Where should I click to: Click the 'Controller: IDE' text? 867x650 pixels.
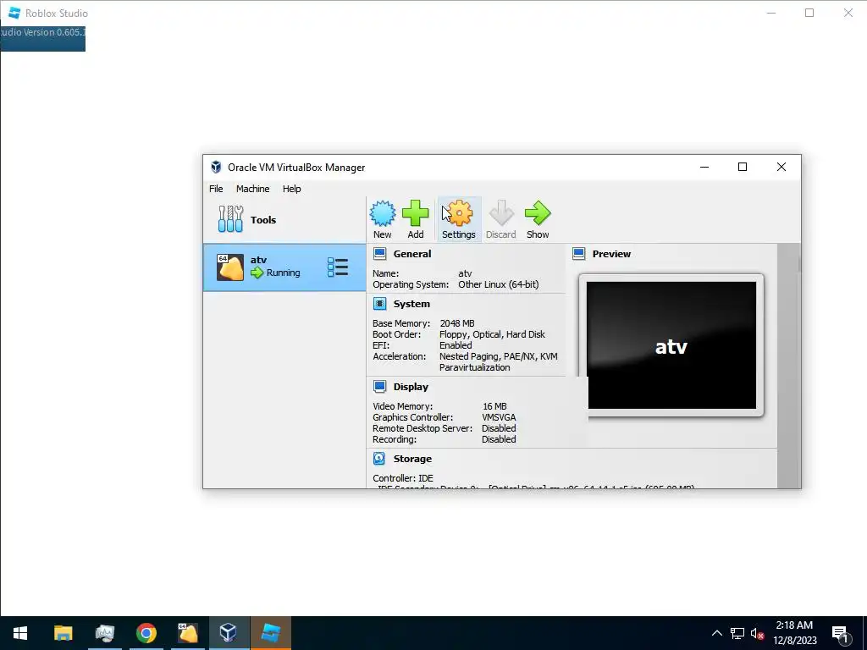403,478
